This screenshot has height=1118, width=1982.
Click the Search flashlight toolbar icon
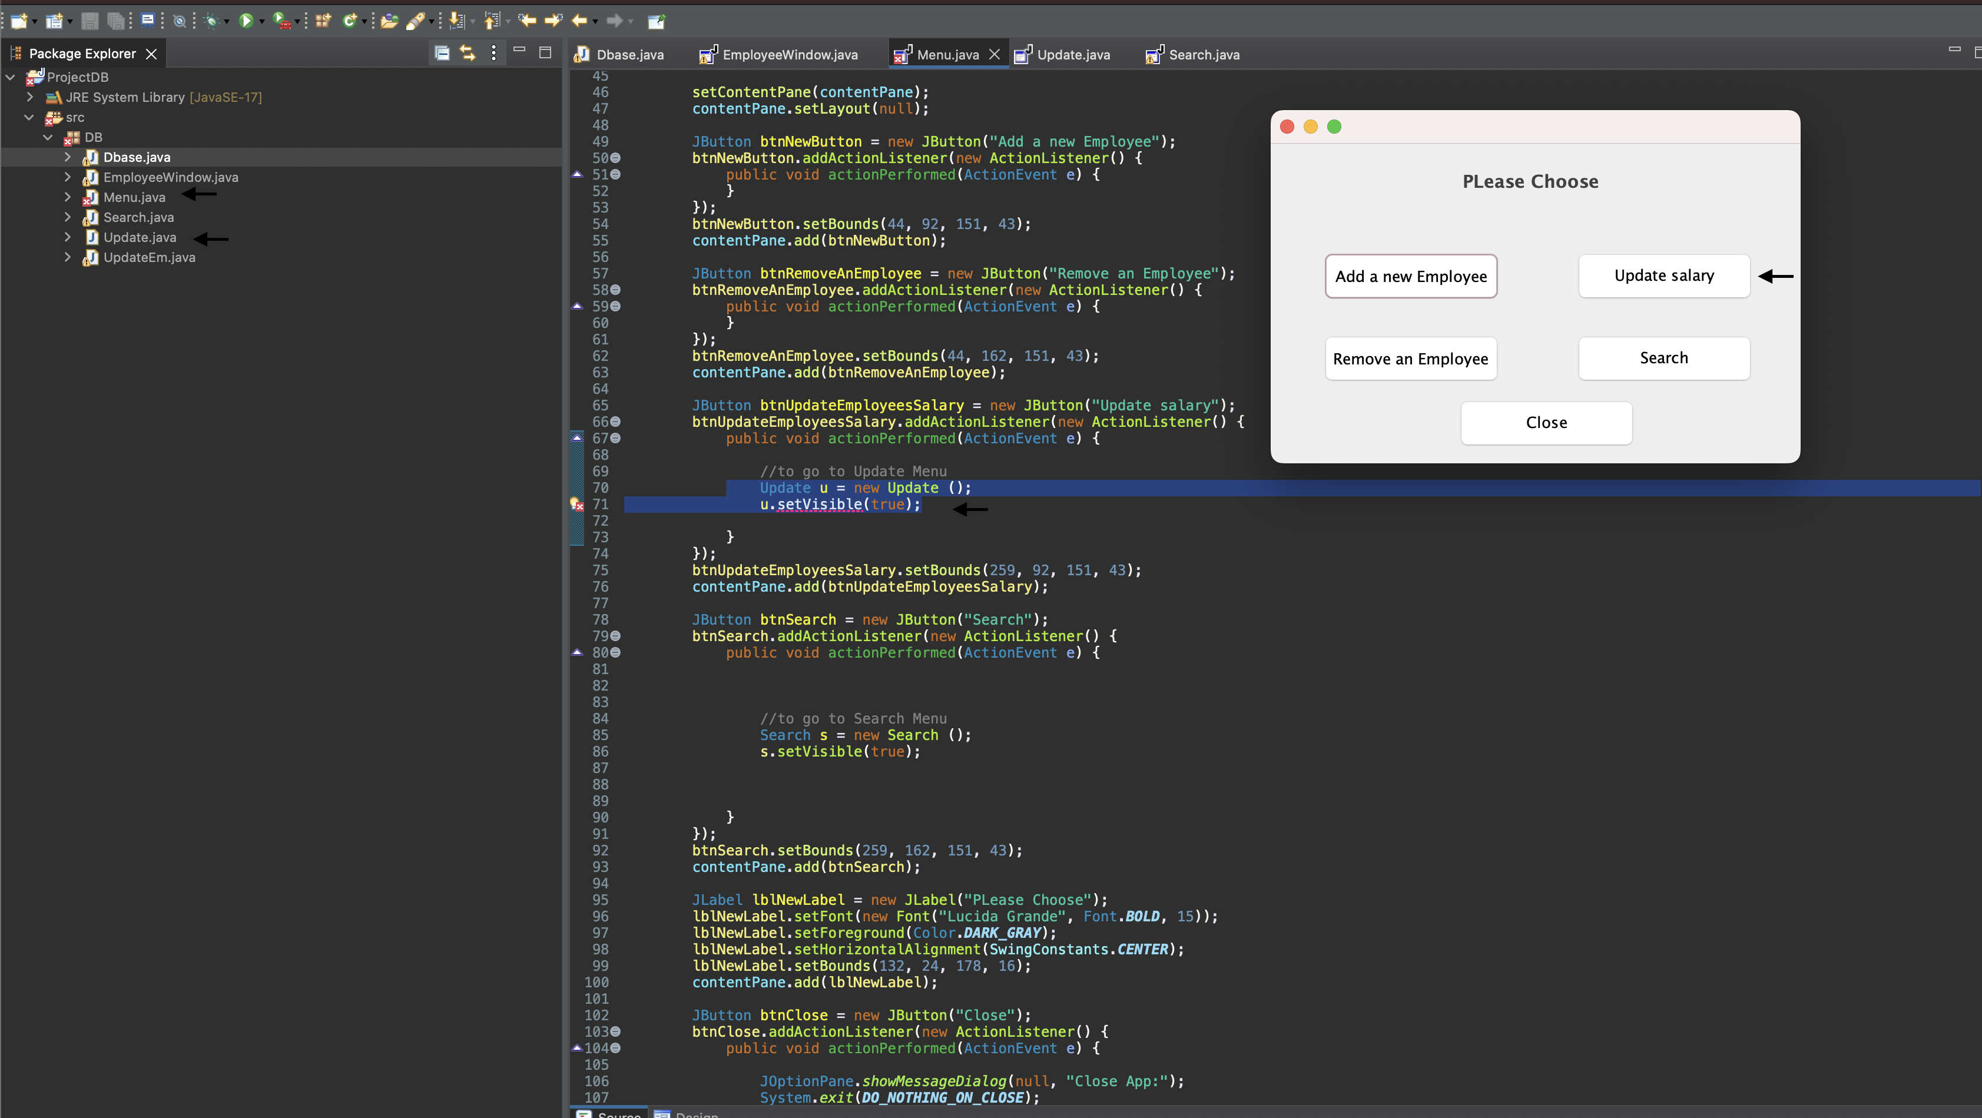point(416,21)
